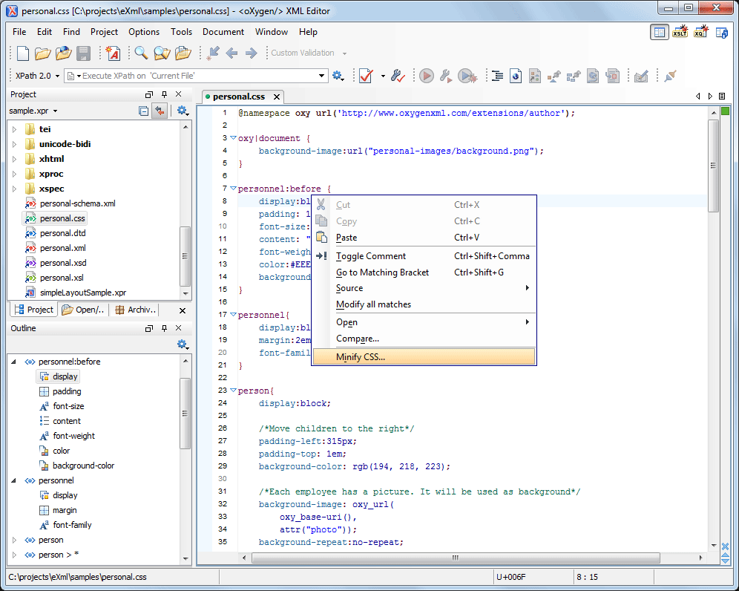The width and height of the screenshot is (739, 591).
Task: Open XPath options gear icon
Action: coord(338,76)
